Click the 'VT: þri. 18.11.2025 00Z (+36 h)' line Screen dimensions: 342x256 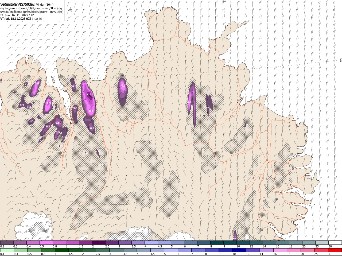[x=21, y=19]
